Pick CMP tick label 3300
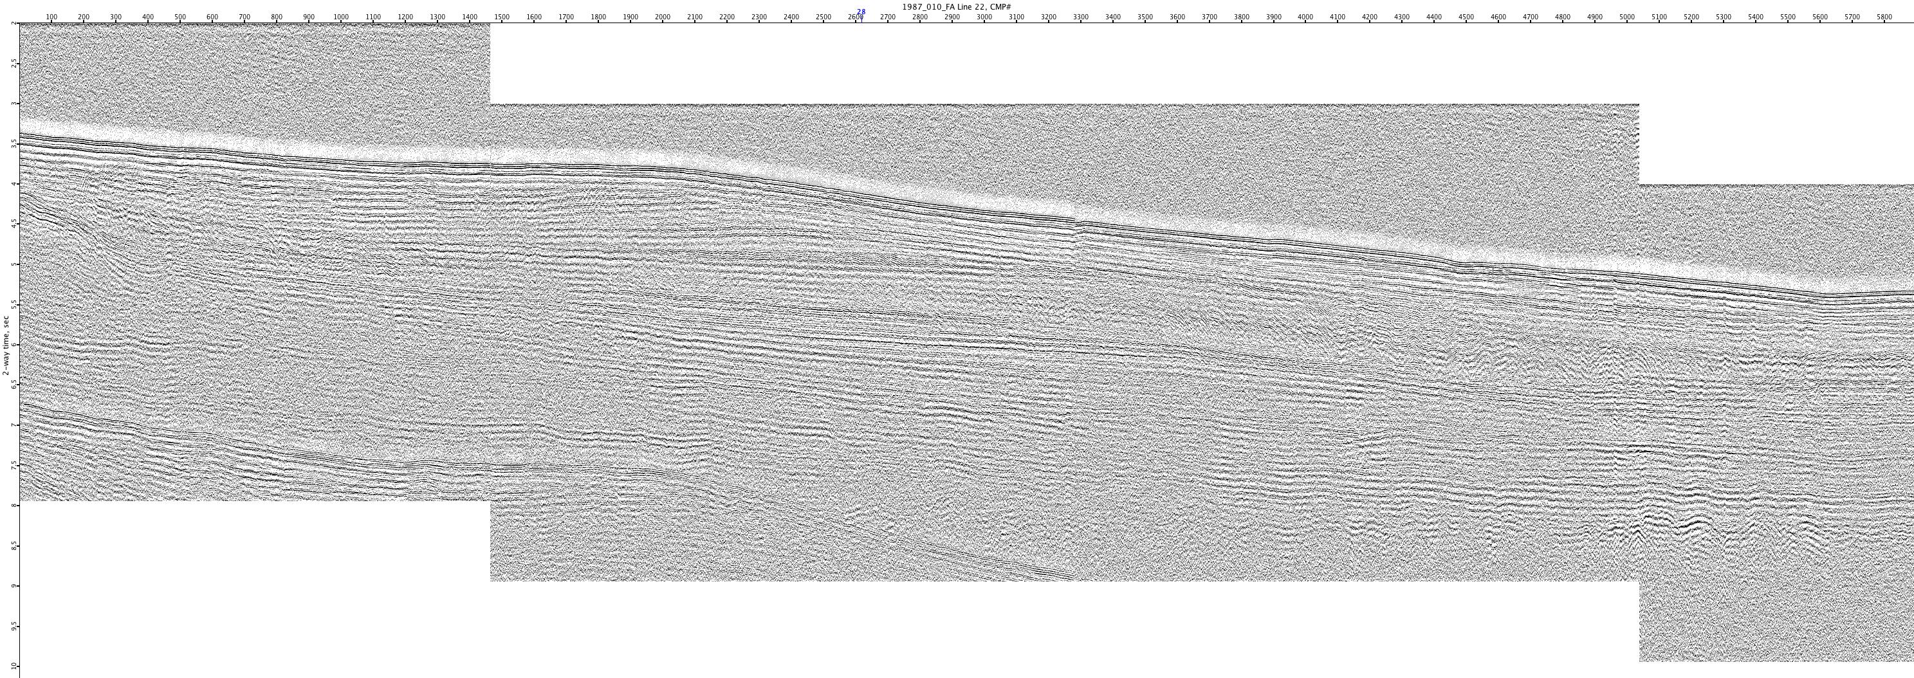1914x678 pixels. pos(1080,17)
